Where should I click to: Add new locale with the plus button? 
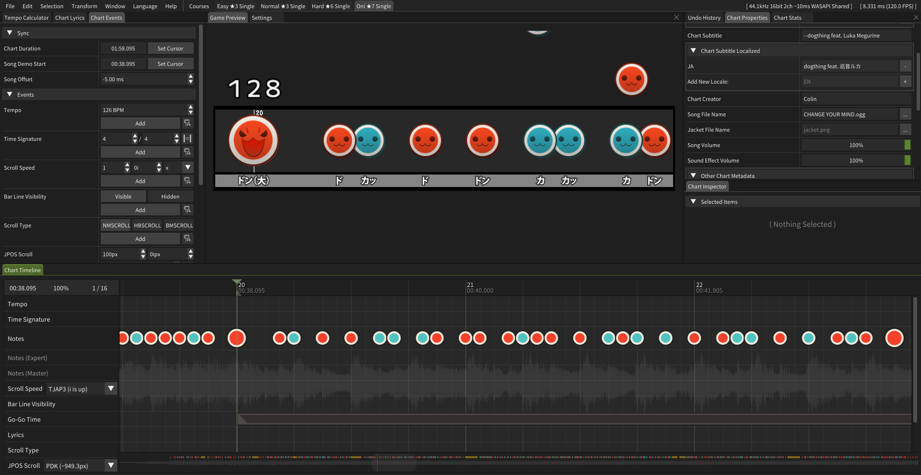click(x=905, y=82)
